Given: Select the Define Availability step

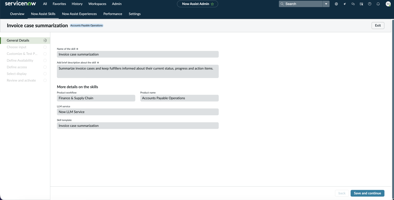Looking at the screenshot, I should (x=25, y=60).
